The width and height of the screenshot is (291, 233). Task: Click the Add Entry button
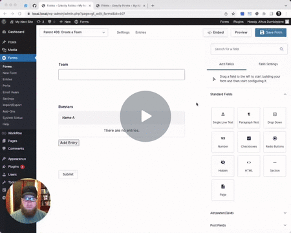[x=69, y=142]
